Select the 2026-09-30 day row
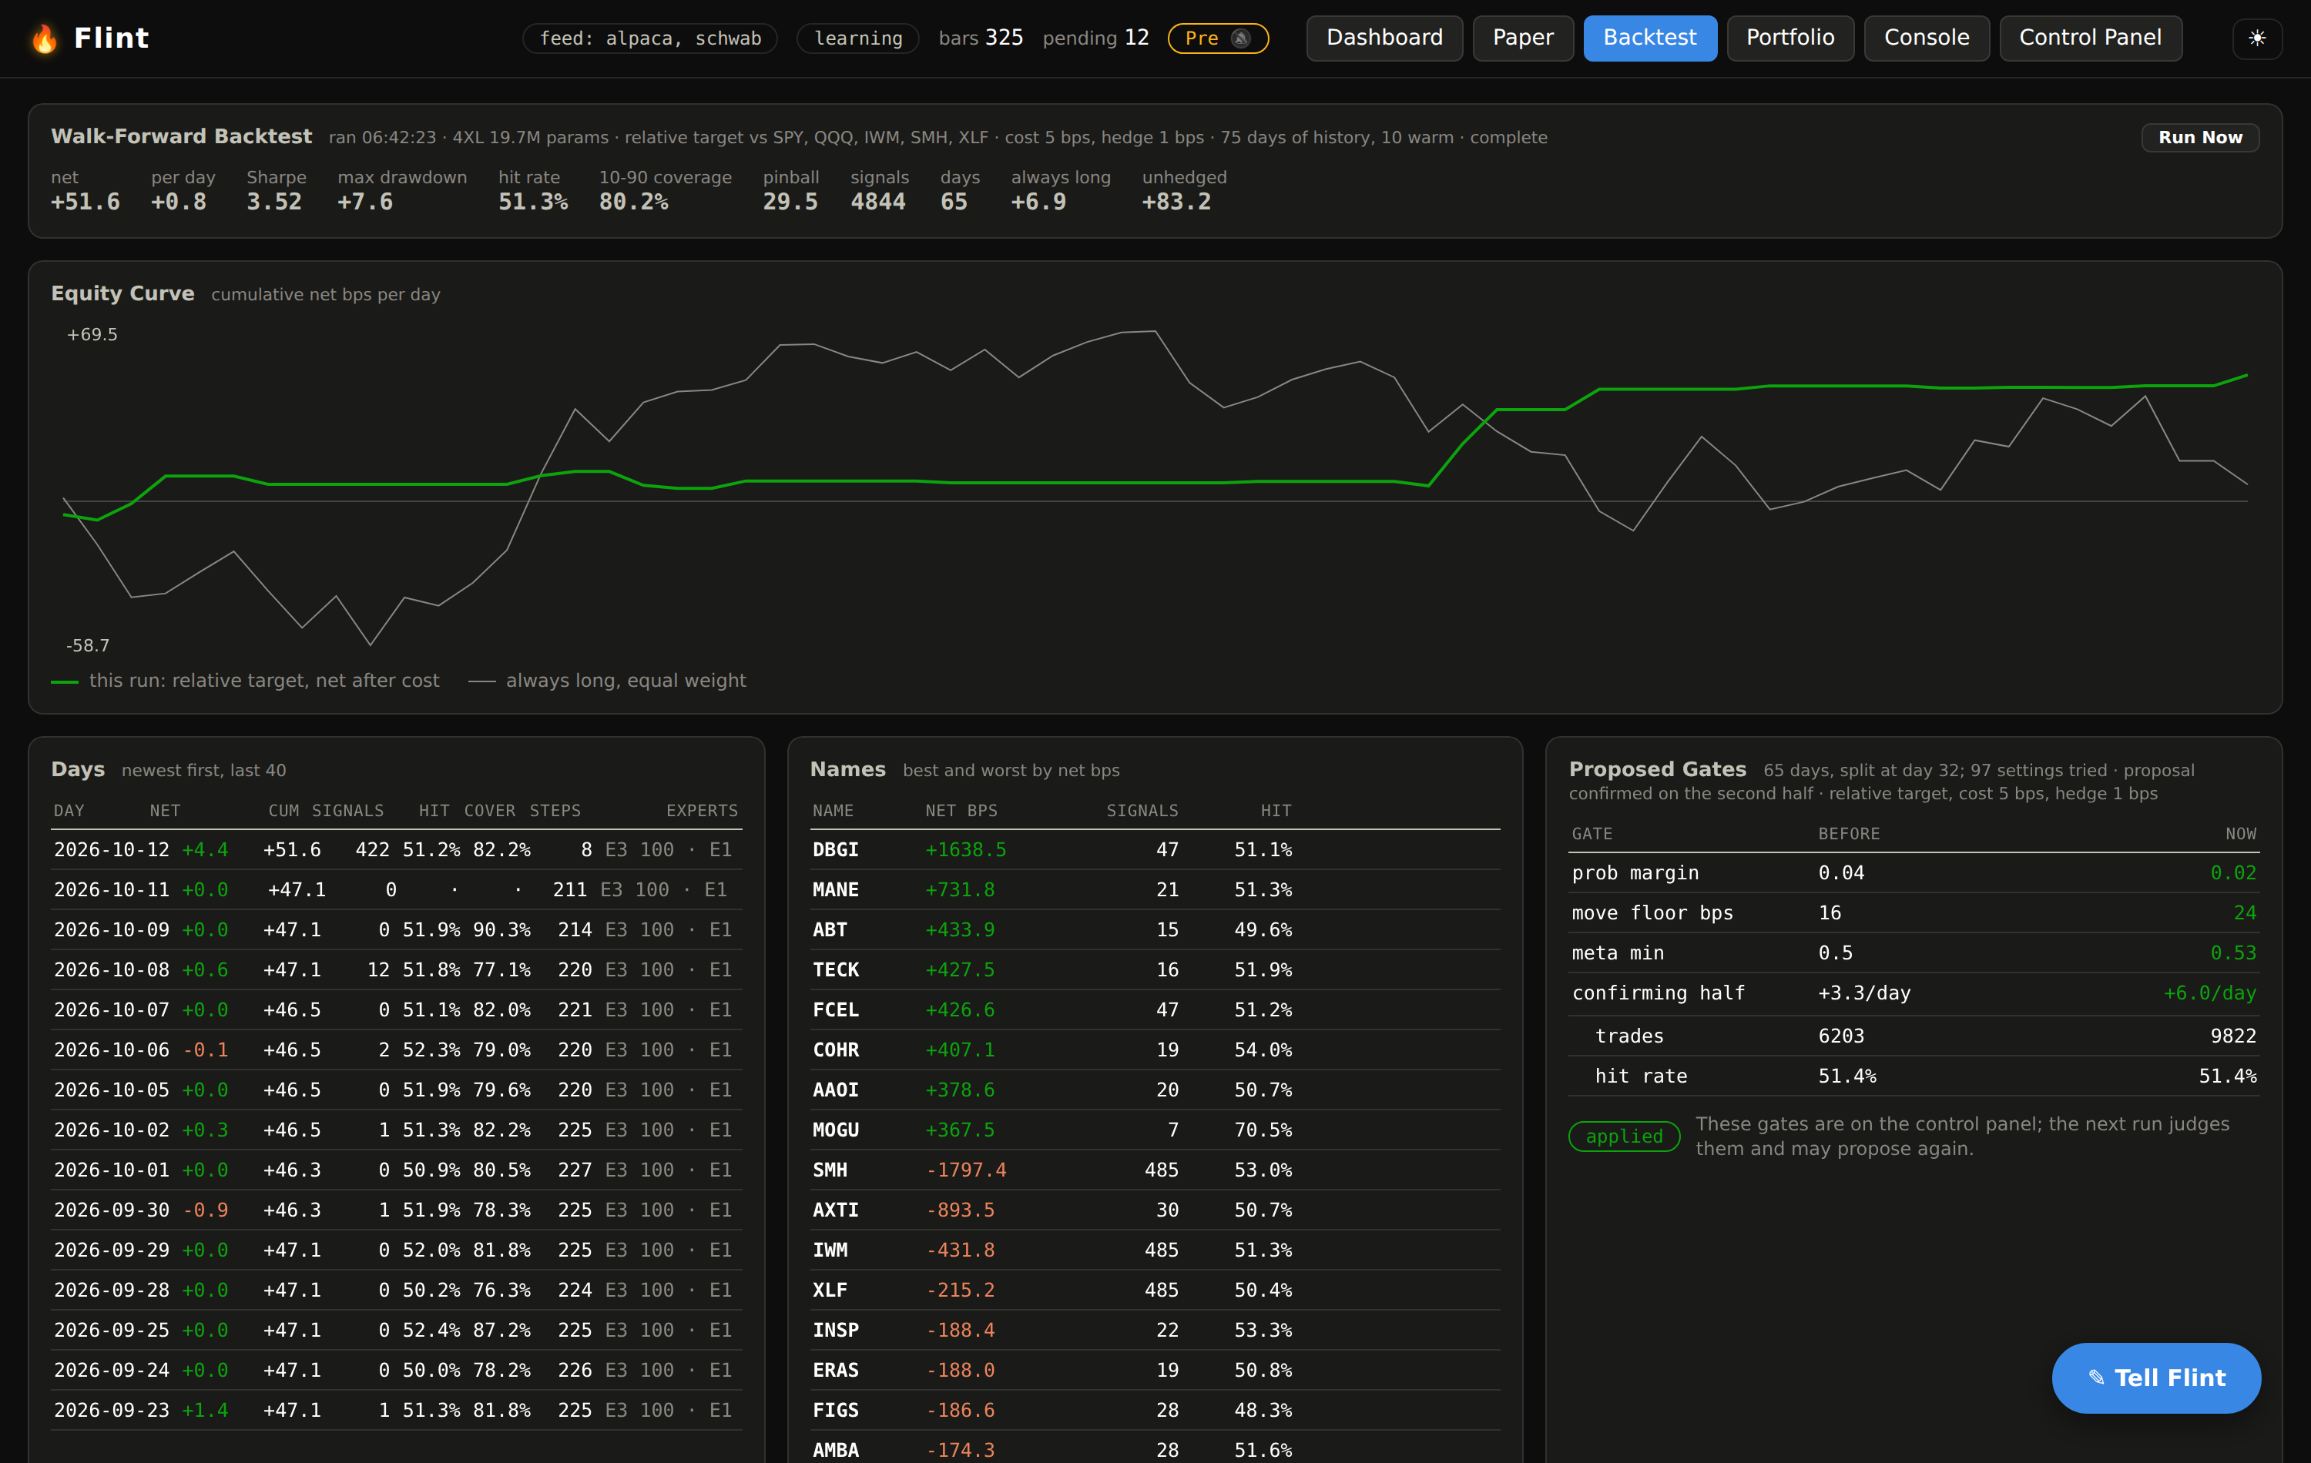The height and width of the screenshot is (1463, 2311). coord(397,1210)
